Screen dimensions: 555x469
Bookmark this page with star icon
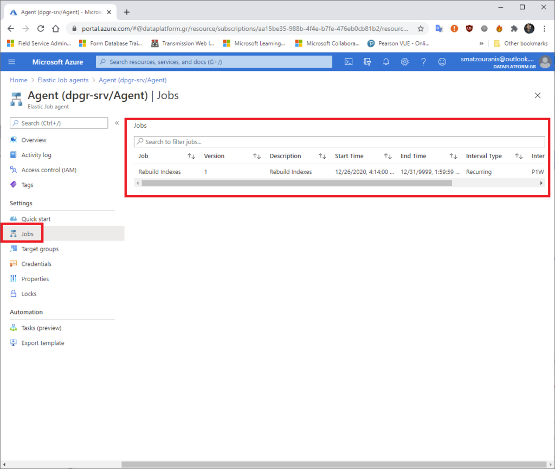(x=421, y=29)
